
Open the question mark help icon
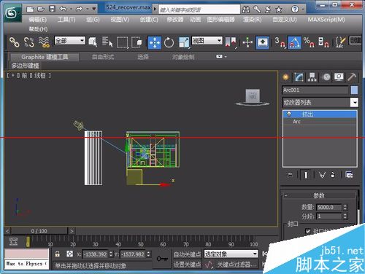[x=295, y=9]
